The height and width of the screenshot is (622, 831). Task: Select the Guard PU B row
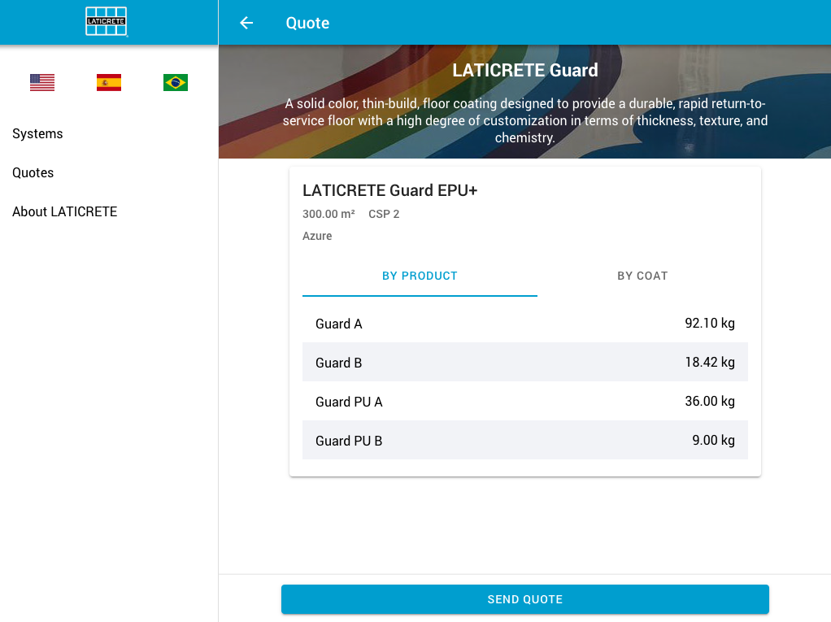tap(524, 440)
